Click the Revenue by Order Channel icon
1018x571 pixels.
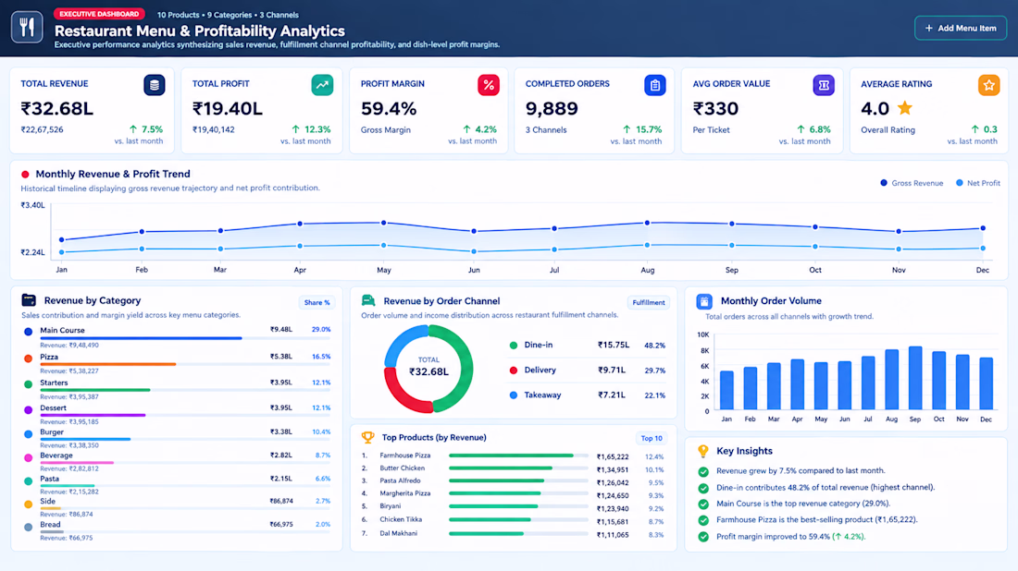coord(368,300)
